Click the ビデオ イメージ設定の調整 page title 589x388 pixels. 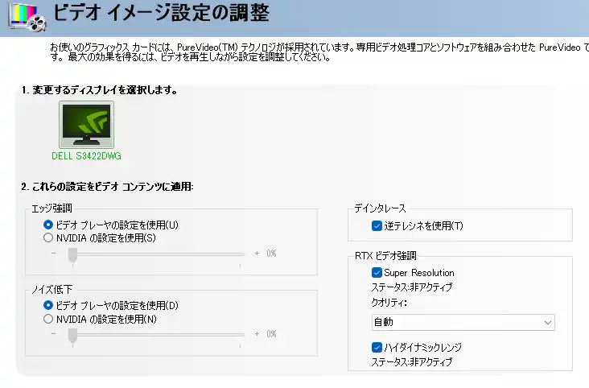(161, 14)
